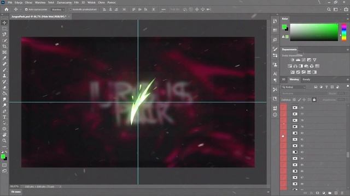
Task: Select the Lasso tool
Action: coord(4,34)
